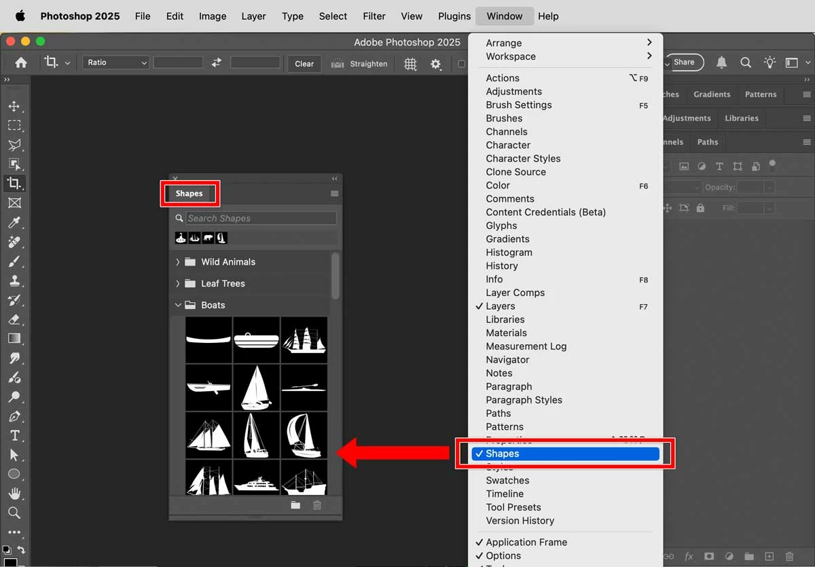Select the Path Selection tool
The image size is (815, 567).
(x=14, y=455)
